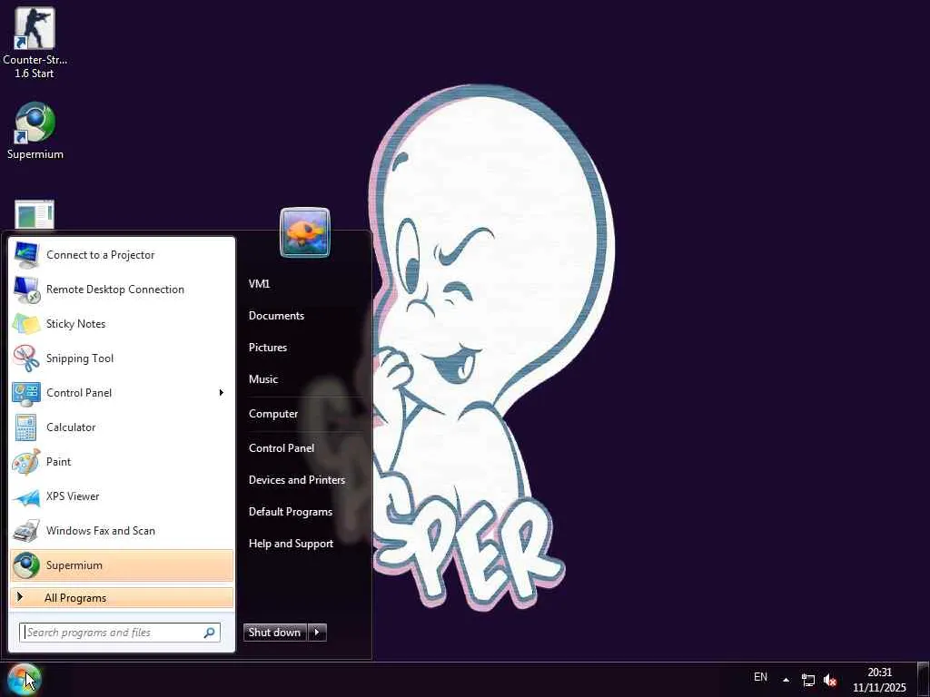Open the EN language indicator
Viewport: 930px width, 697px height.
(x=760, y=677)
